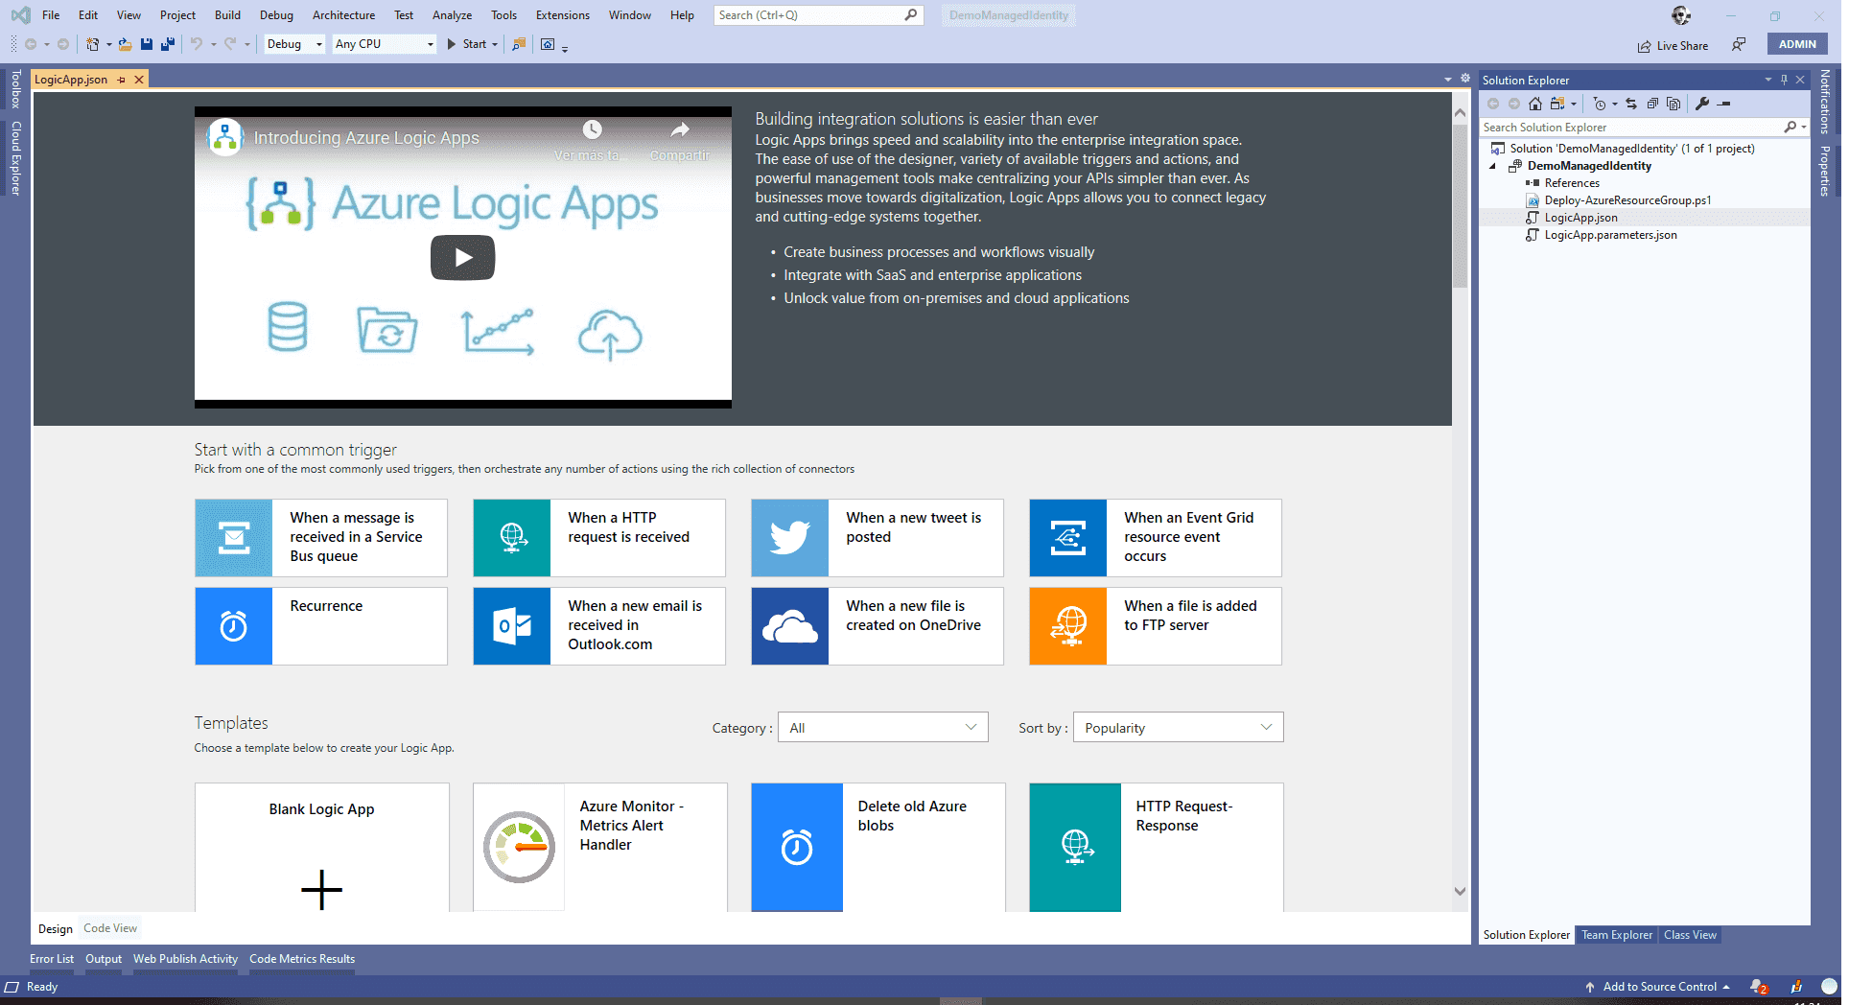Image resolution: width=1849 pixels, height=1005 pixels.
Task: Open the Toolbox side panel
Action: 15,89
